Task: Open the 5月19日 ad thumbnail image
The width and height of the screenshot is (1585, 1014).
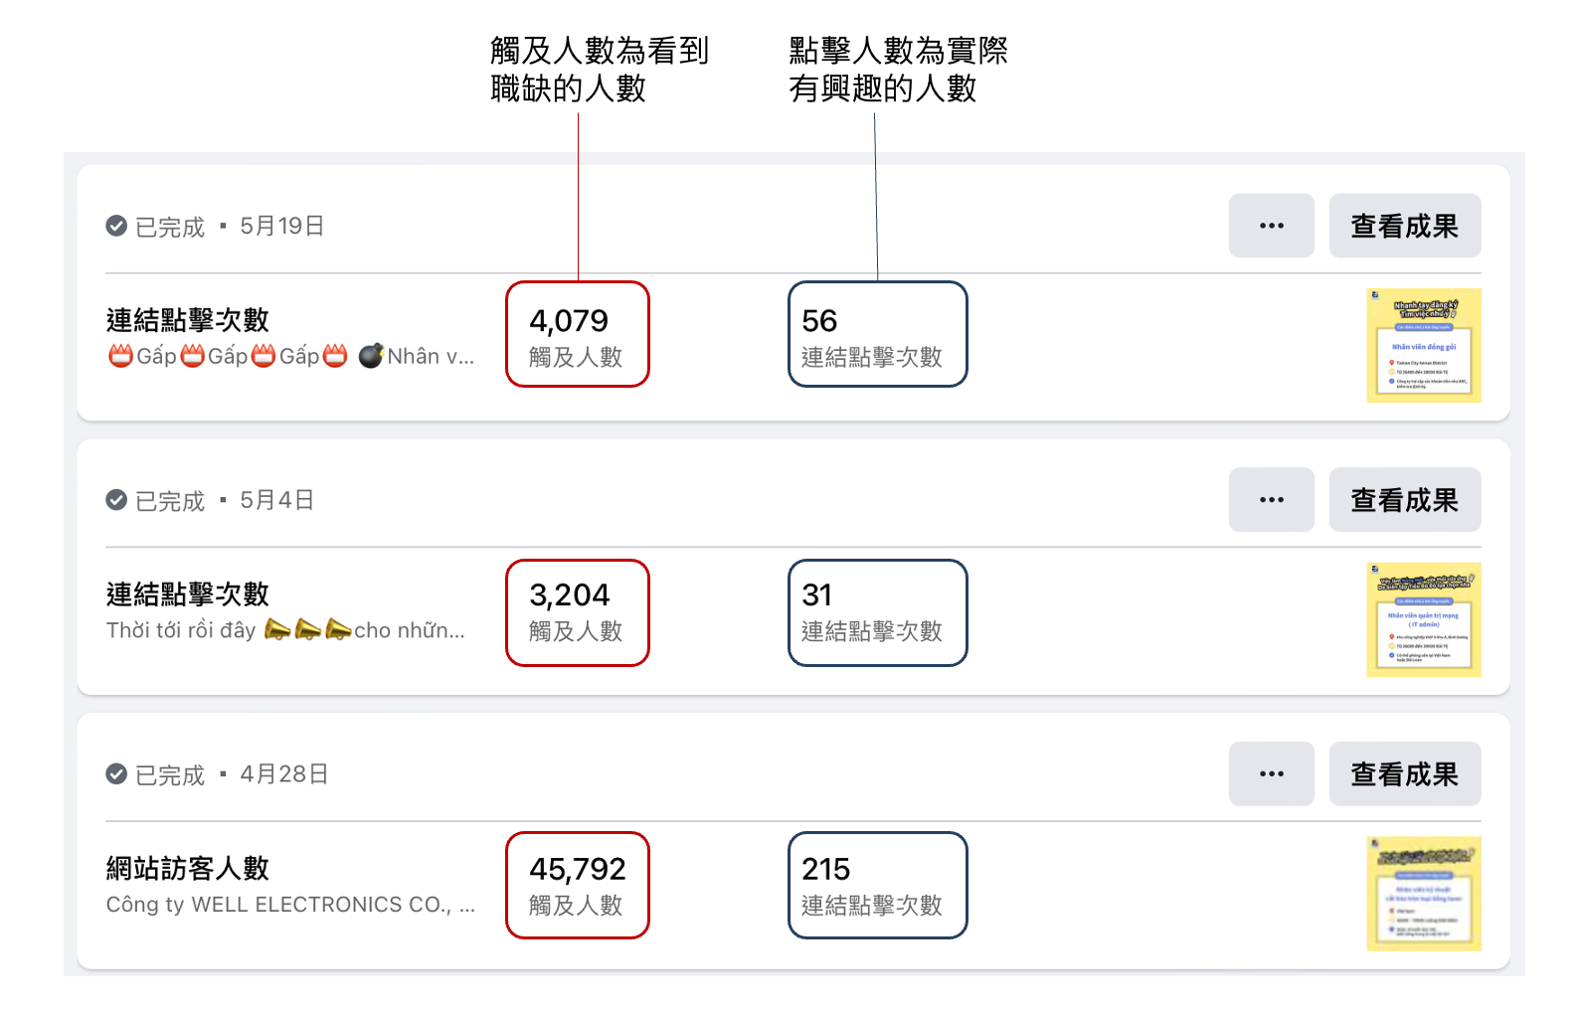Action: pyautogui.click(x=1423, y=345)
